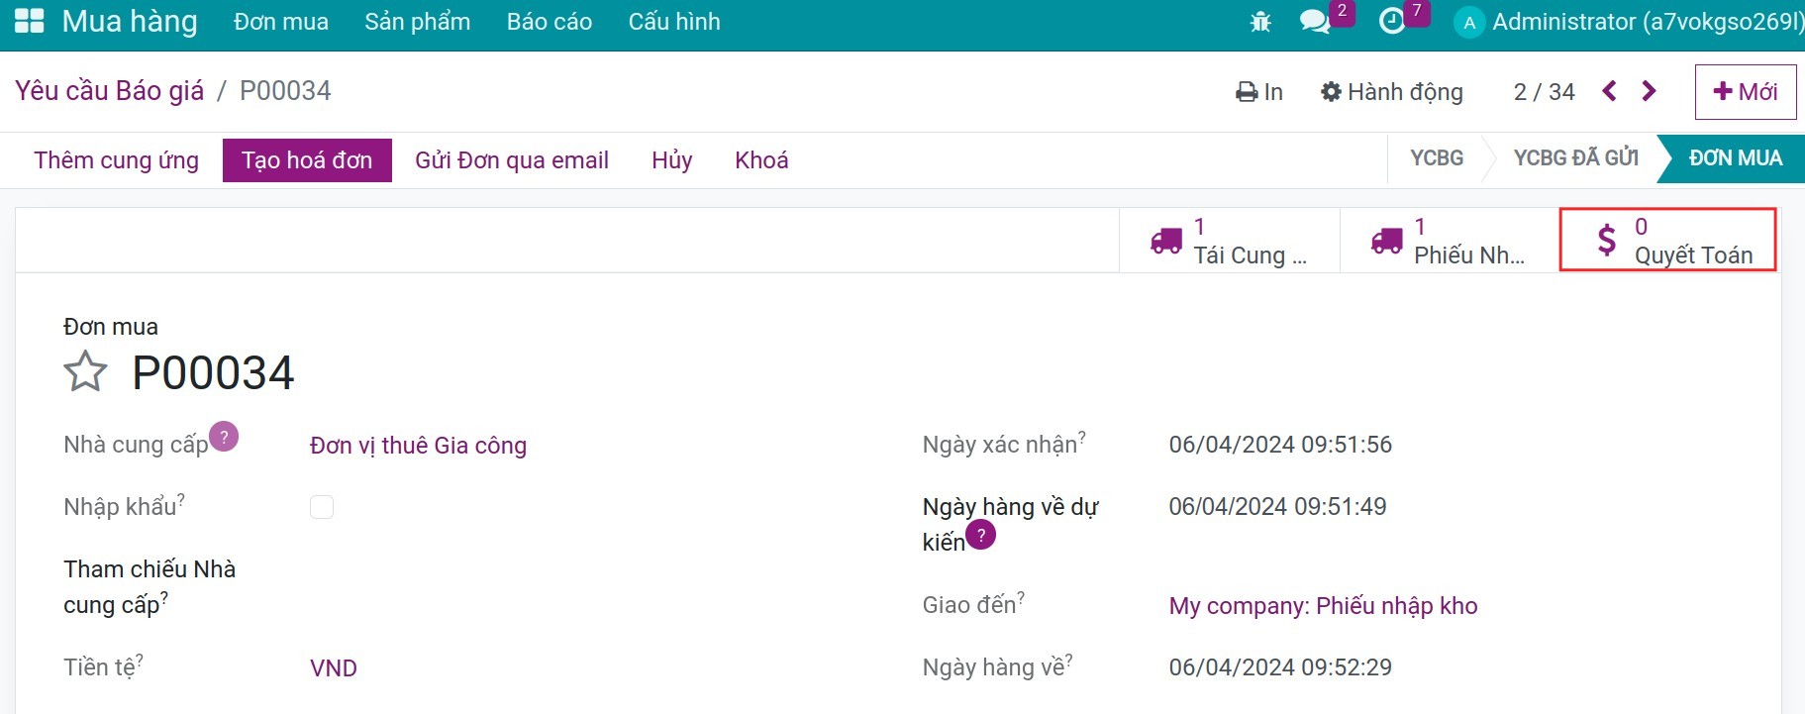Screen dimensions: 1805x714
Task: Toggle the Nhập khẩu checkbox
Action: click(x=322, y=507)
